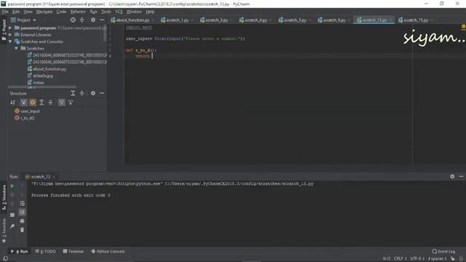Image resolution: width=466 pixels, height=262 pixels.
Task: Collapse the Scratches folder node
Action: coord(16,49)
